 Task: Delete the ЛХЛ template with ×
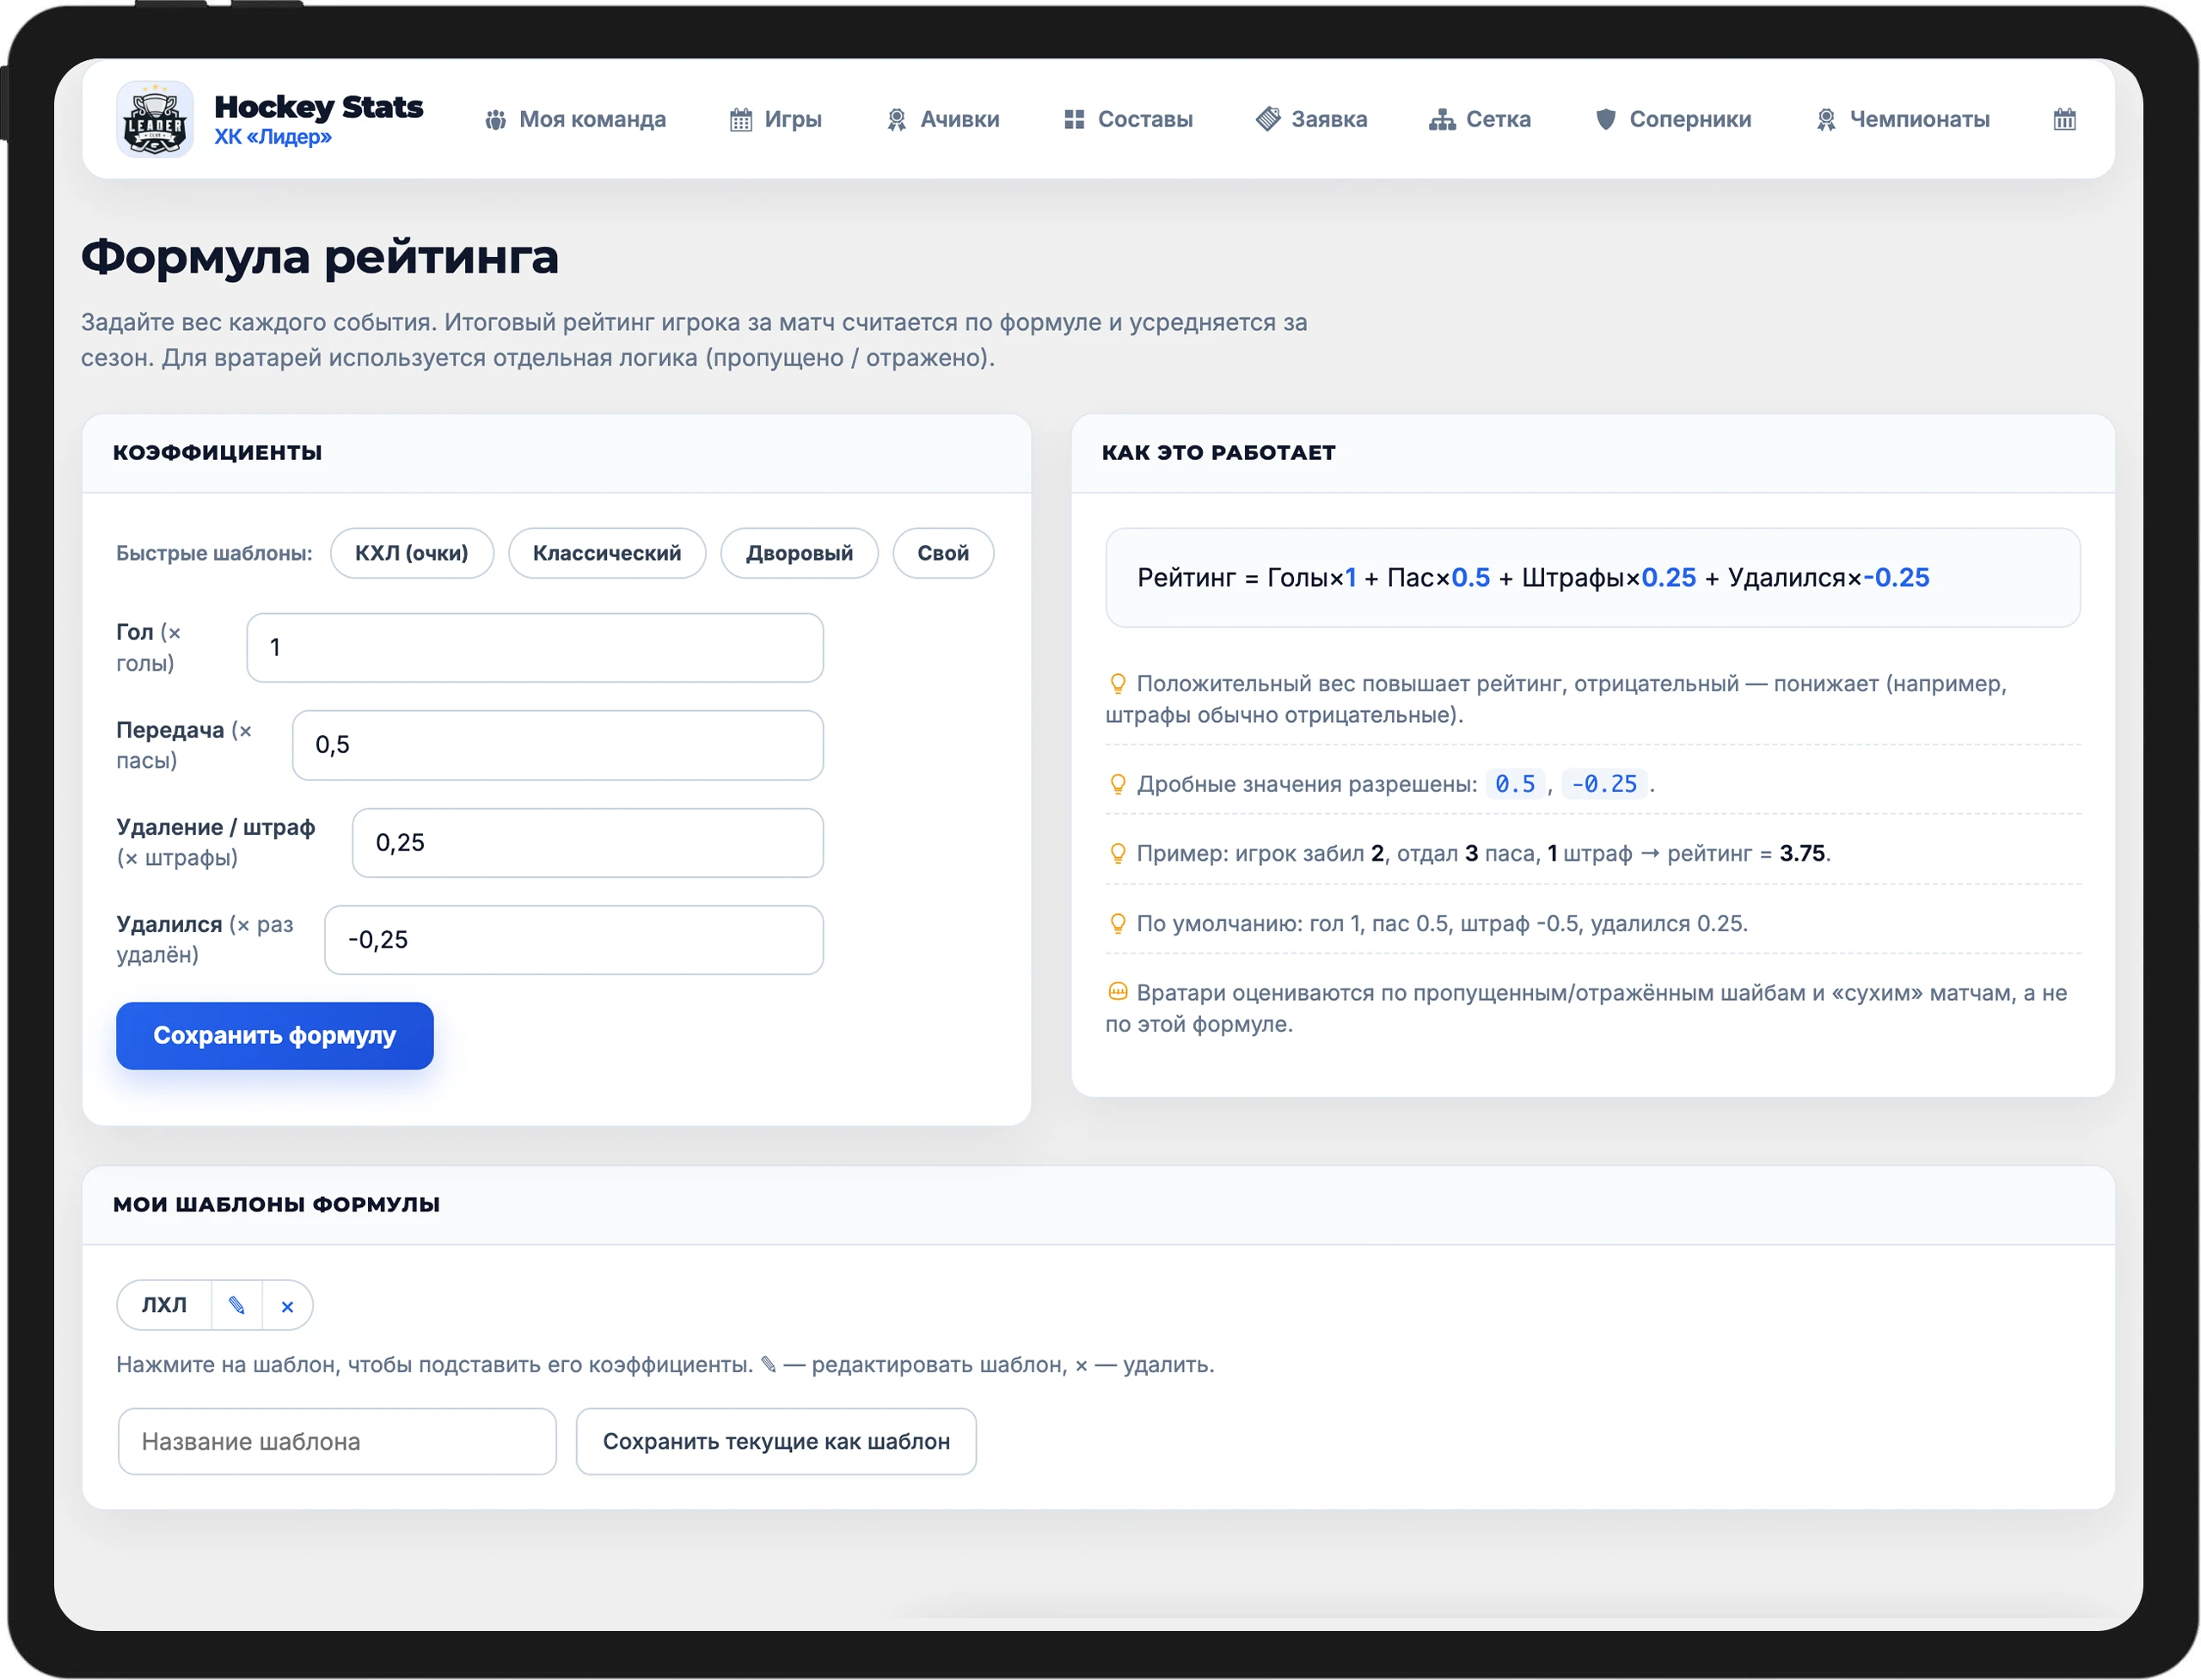[287, 1306]
